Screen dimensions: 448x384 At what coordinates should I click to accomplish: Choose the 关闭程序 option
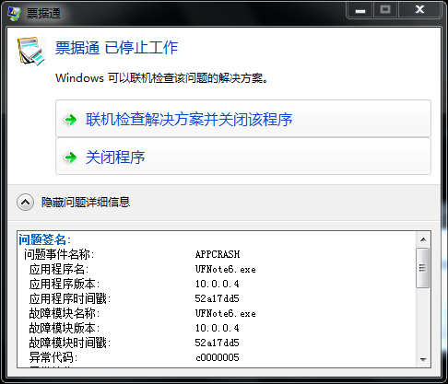pos(243,157)
